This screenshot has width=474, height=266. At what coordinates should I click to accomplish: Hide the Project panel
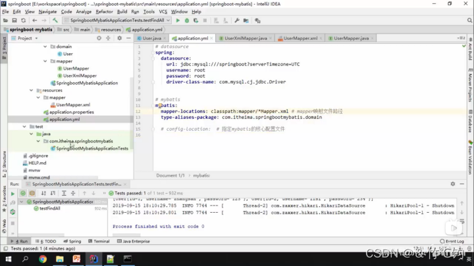[128, 38]
